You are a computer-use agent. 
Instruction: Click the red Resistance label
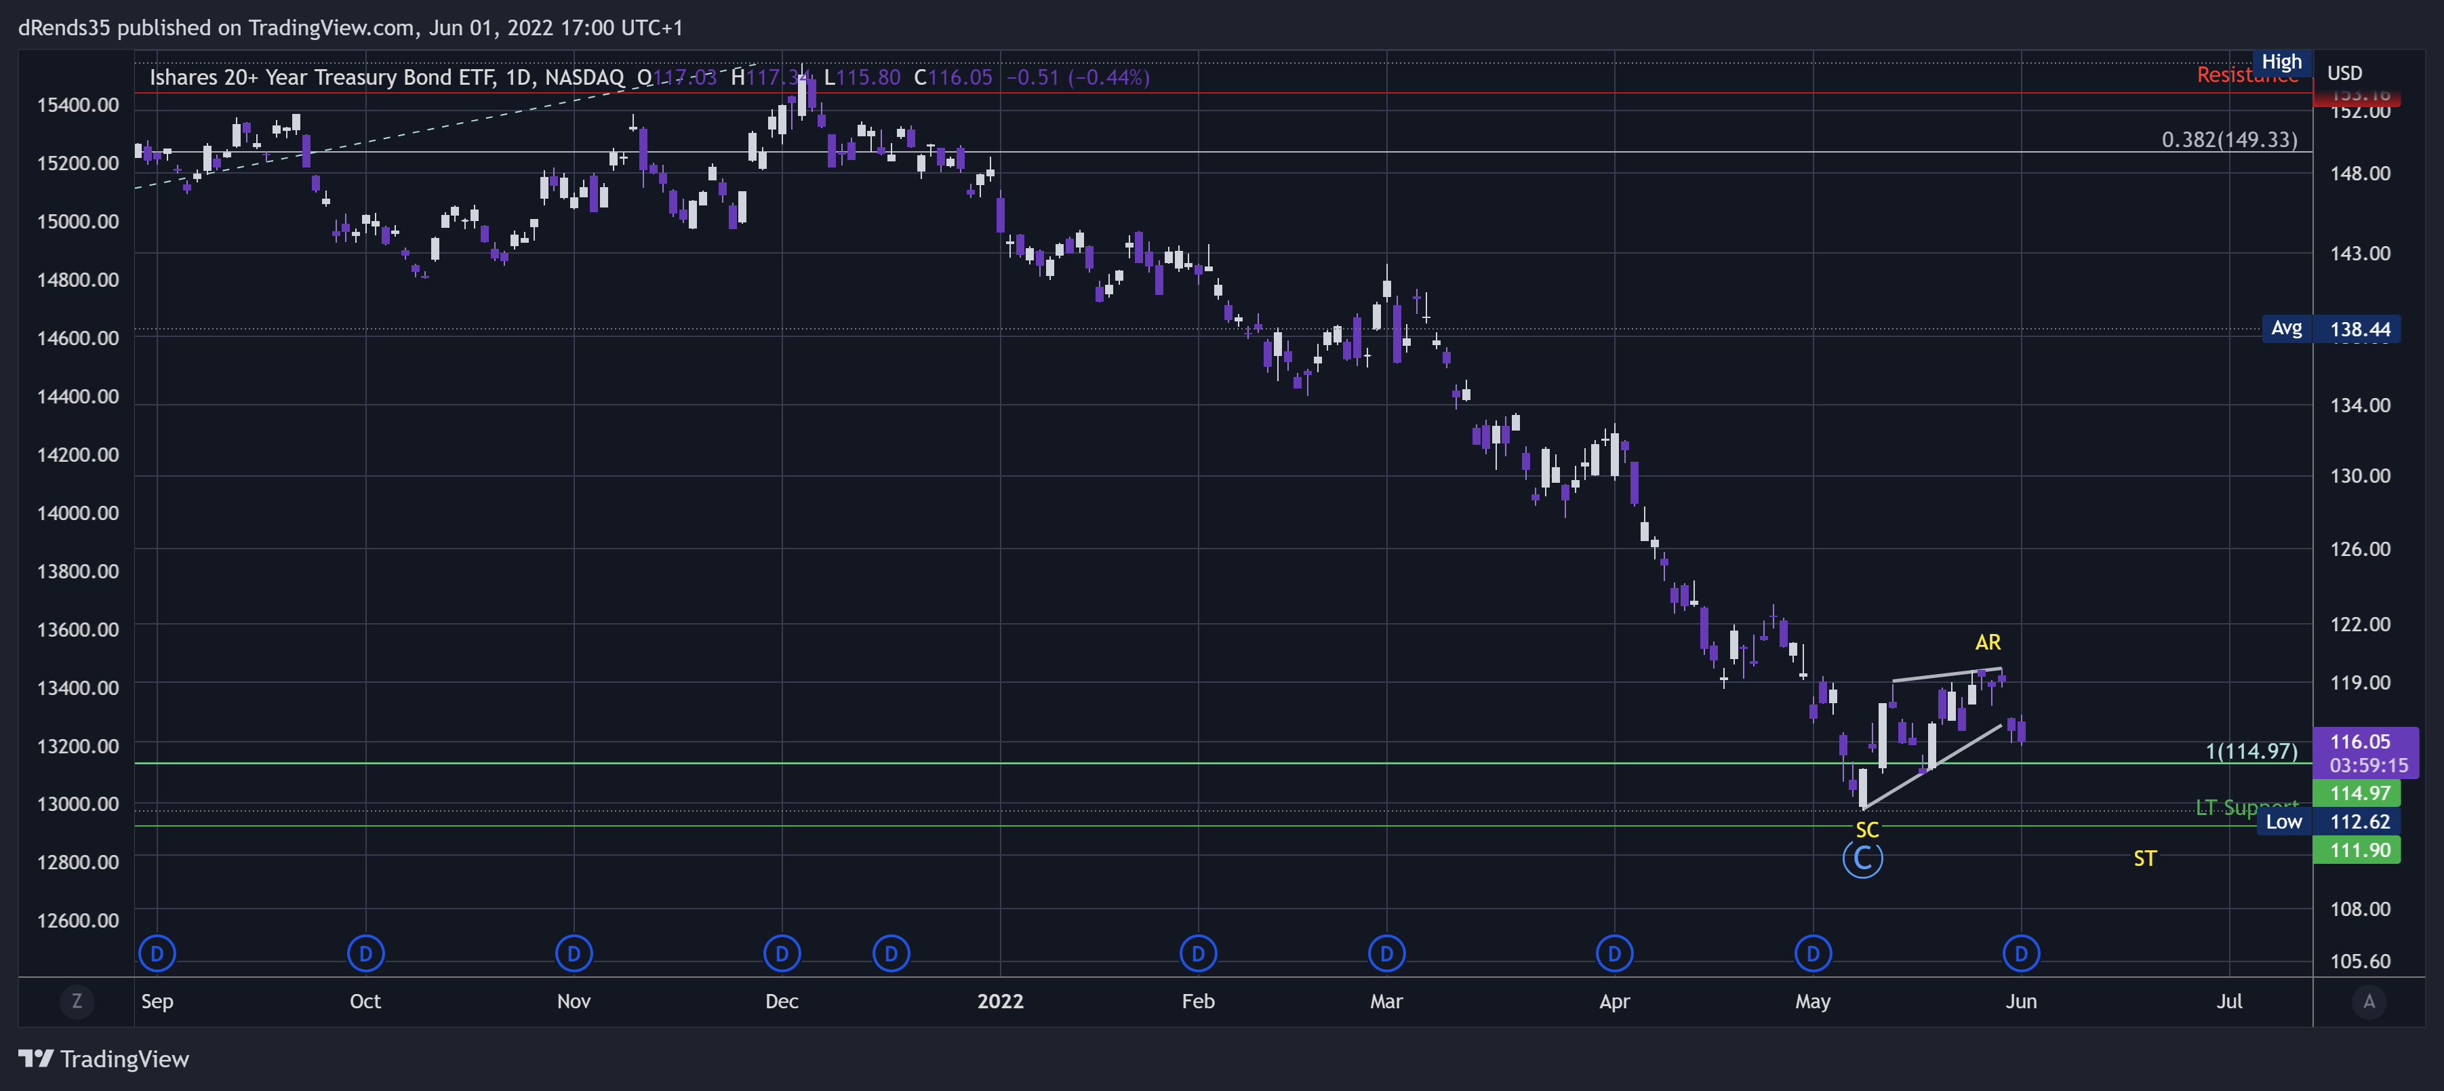pos(2247,75)
